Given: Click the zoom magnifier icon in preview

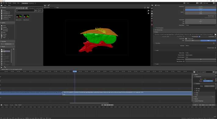Looking at the screenshot, I should 148,11.
